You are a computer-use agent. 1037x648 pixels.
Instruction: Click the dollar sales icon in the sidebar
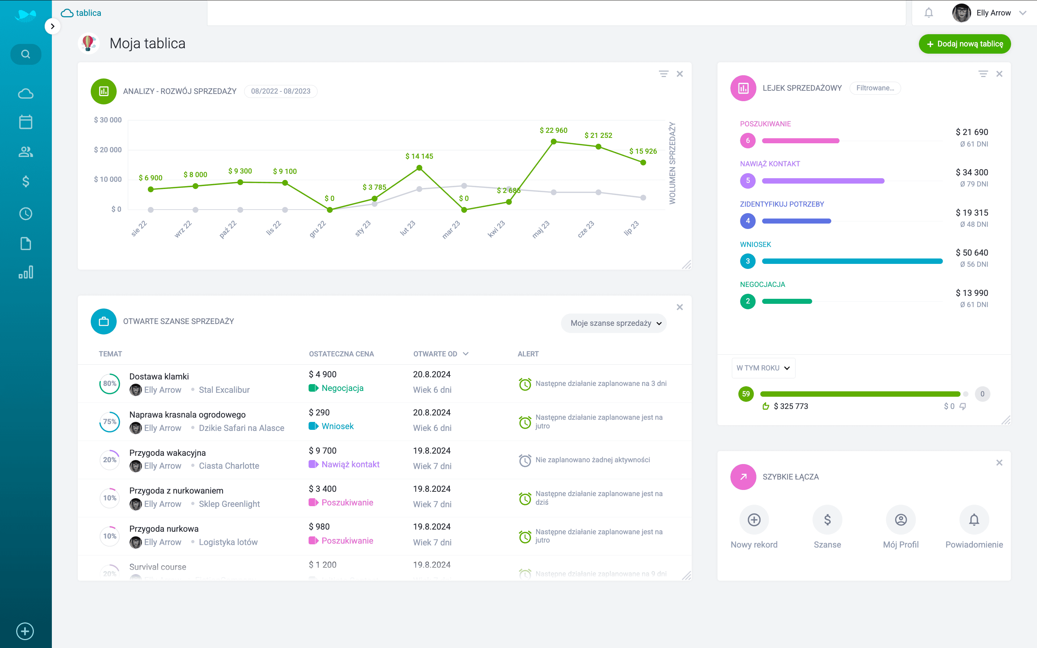click(26, 182)
